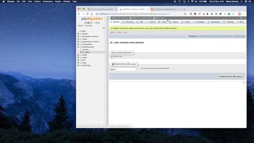Screen dimensions: 254x143
Task: Click the Favorites link in sidebar
Action: coord(89,25)
